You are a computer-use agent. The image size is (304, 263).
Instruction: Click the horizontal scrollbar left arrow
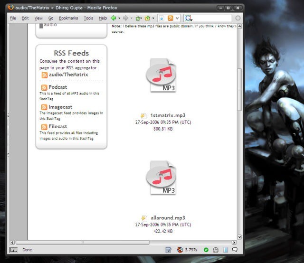[x=12, y=243]
